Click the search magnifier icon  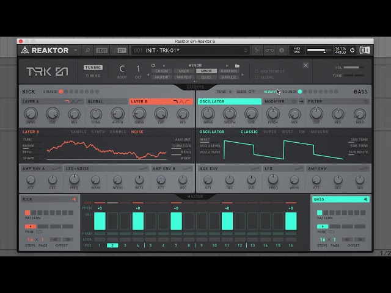[x=87, y=50]
